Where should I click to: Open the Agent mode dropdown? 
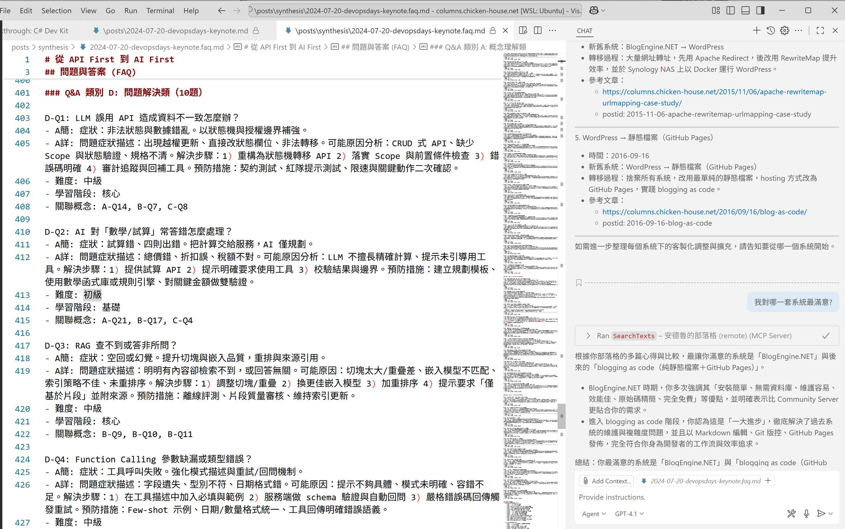point(593,514)
